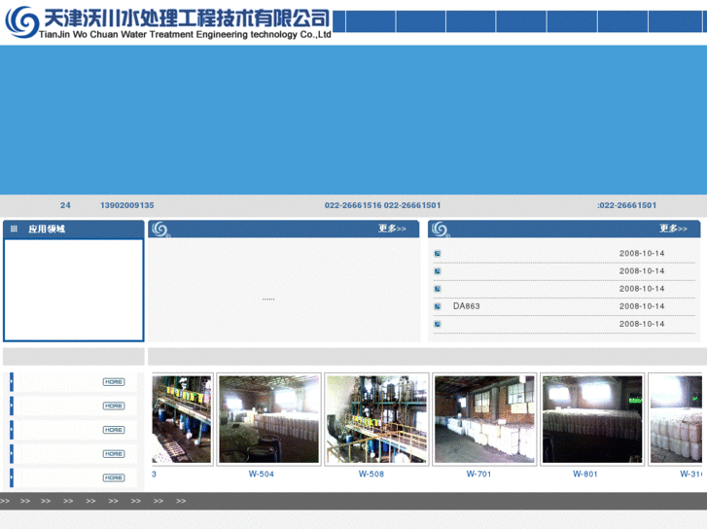Open the DA863 news item
Viewport: 707px width, 530px height.
pos(466,306)
